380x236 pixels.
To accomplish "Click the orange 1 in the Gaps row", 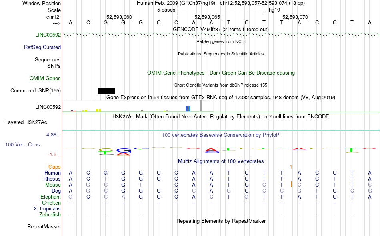I will [291, 167].
